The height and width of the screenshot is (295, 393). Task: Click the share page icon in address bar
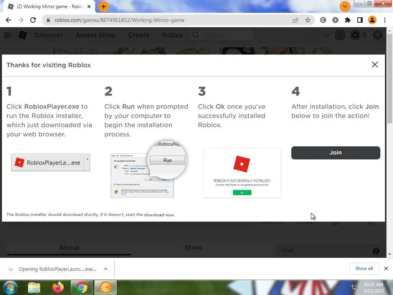pos(296,20)
